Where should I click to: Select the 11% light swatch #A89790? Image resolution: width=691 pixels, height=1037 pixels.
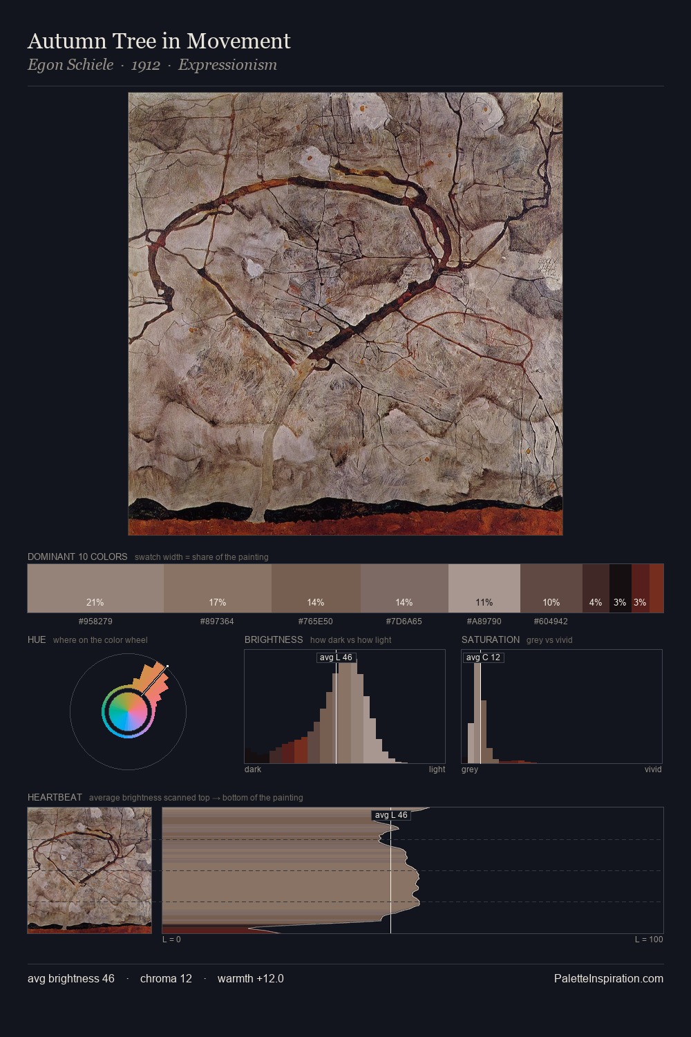pos(484,588)
